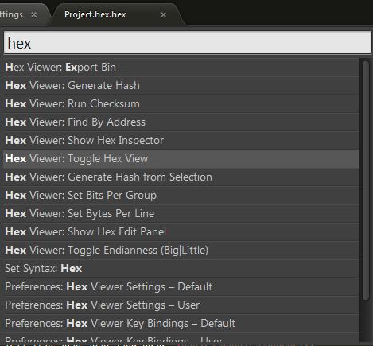Click the command palette search field

[188, 43]
